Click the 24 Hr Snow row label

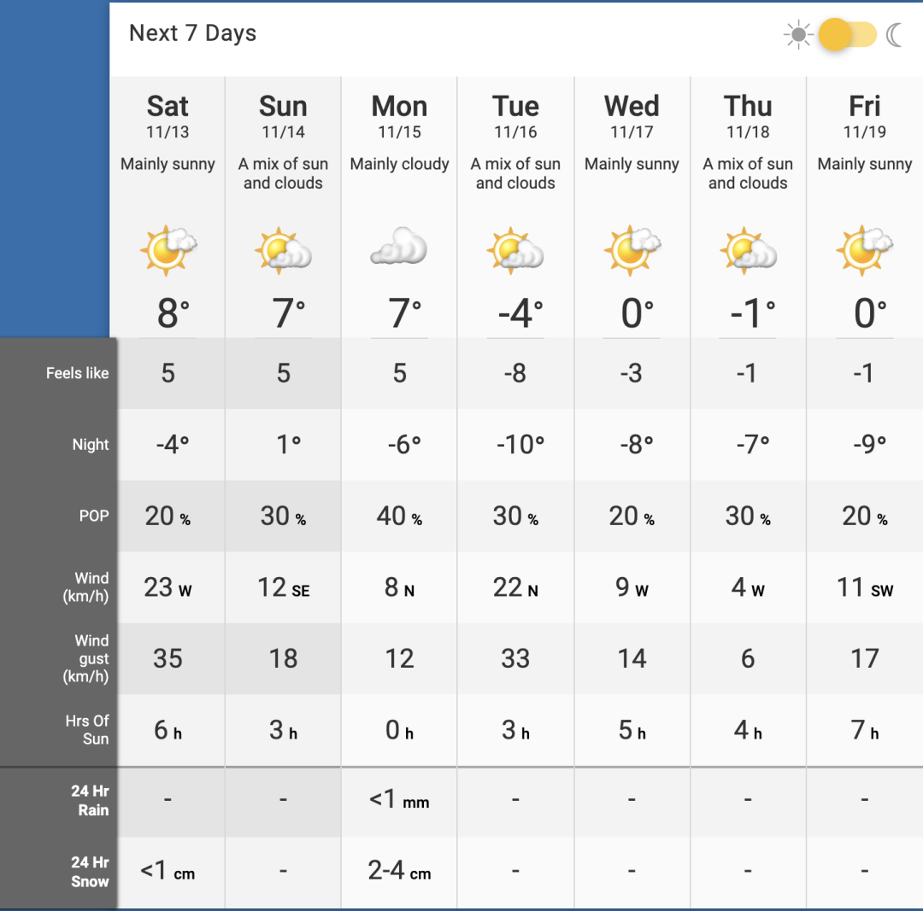[90, 872]
